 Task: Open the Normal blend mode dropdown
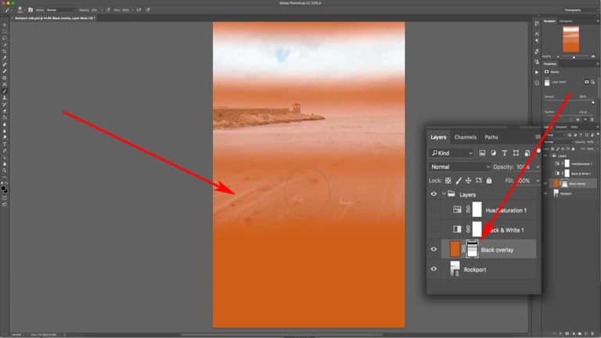coord(459,167)
